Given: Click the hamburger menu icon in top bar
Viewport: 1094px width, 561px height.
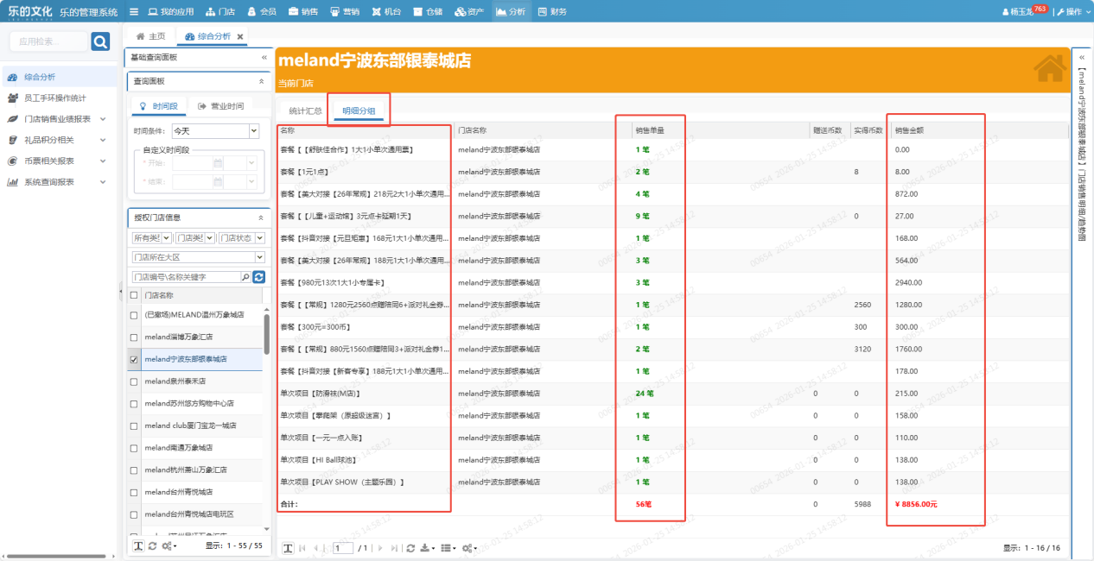Looking at the screenshot, I should tap(134, 12).
